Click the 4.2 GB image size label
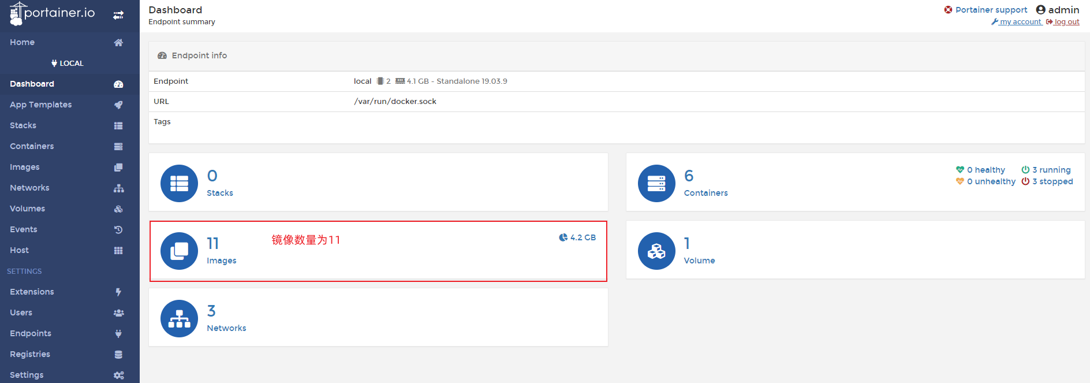The width and height of the screenshot is (1090, 383). tap(583, 237)
